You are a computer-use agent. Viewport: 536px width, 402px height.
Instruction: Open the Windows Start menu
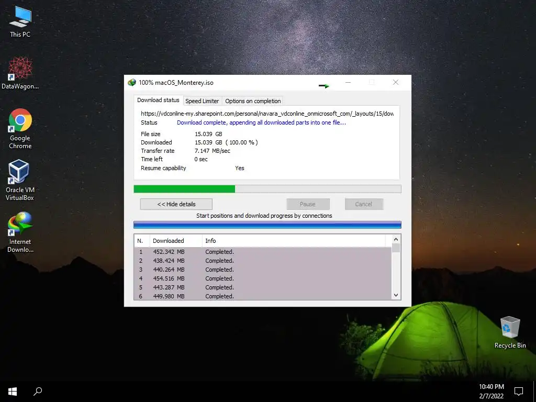tap(13, 392)
